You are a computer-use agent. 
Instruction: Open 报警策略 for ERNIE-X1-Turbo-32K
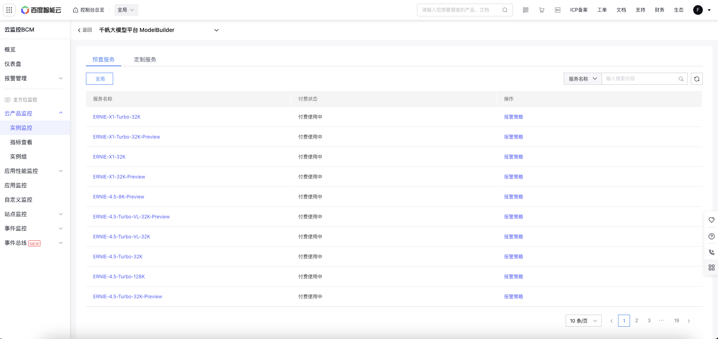click(513, 117)
